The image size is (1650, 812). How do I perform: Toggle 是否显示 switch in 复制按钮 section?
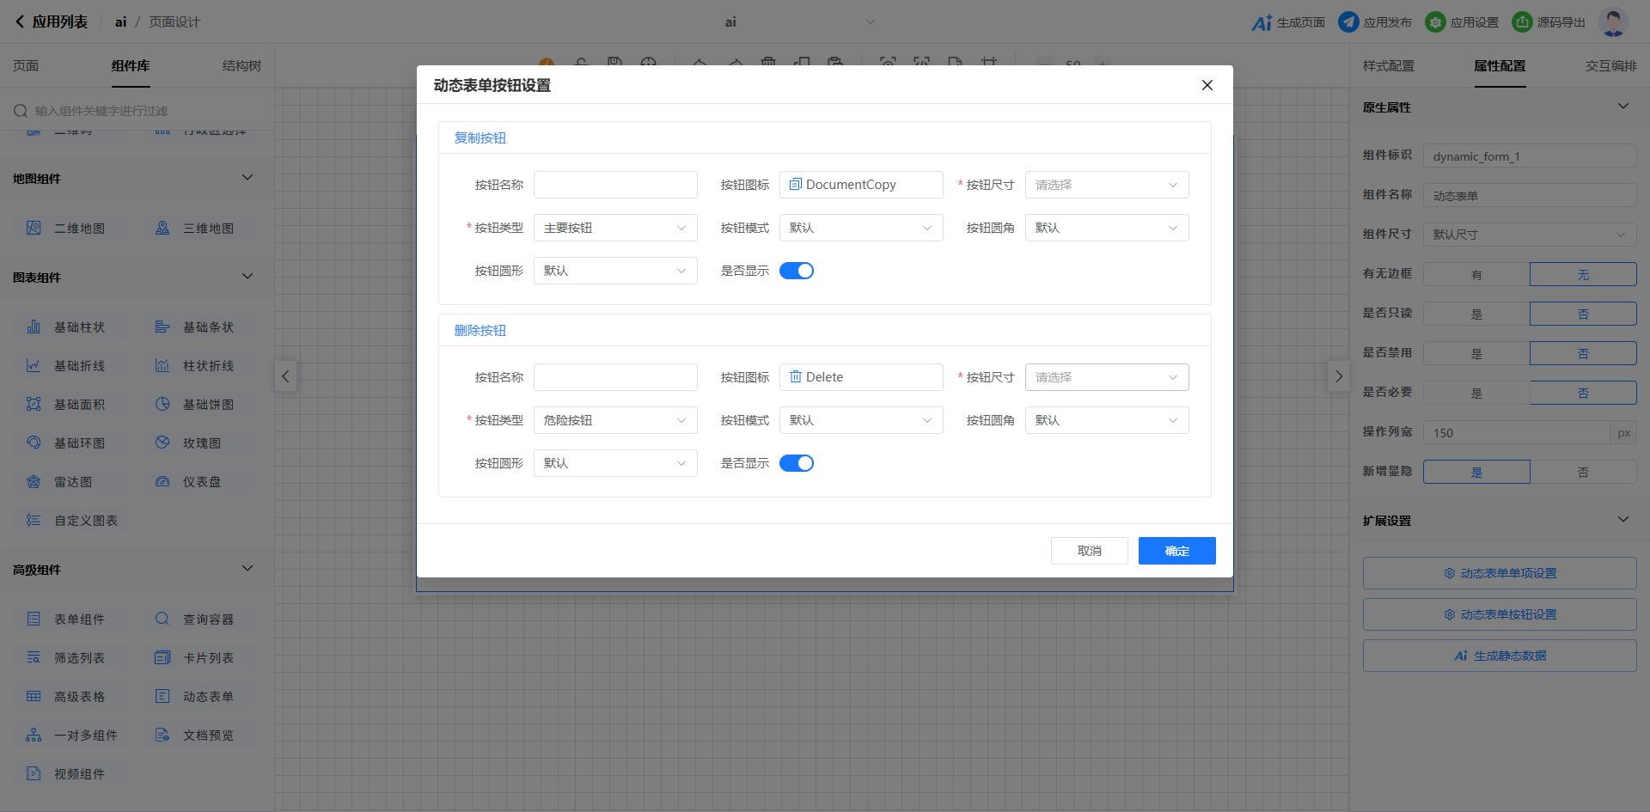point(796,271)
